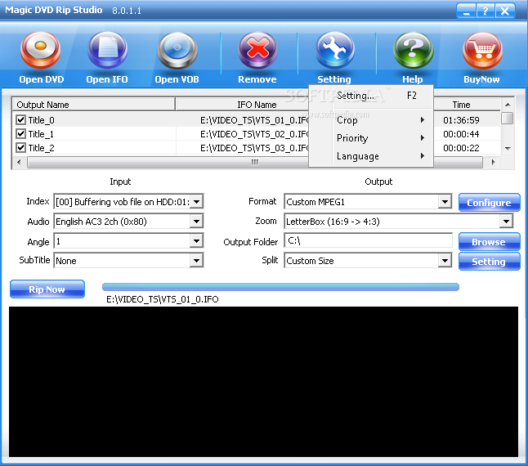Open the SubTitle dropdown
Screen dimensions: 528x466
(197, 260)
